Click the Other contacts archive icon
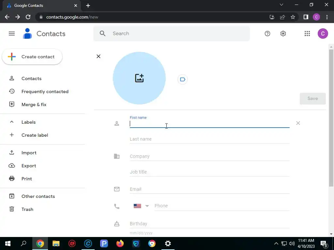 12,196
